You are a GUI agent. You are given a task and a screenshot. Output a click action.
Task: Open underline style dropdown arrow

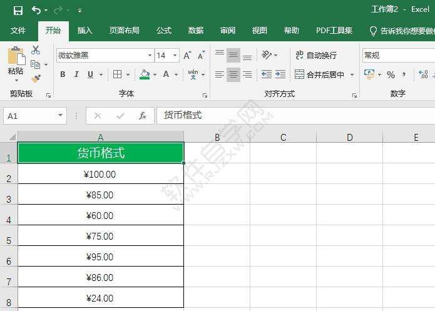point(101,74)
